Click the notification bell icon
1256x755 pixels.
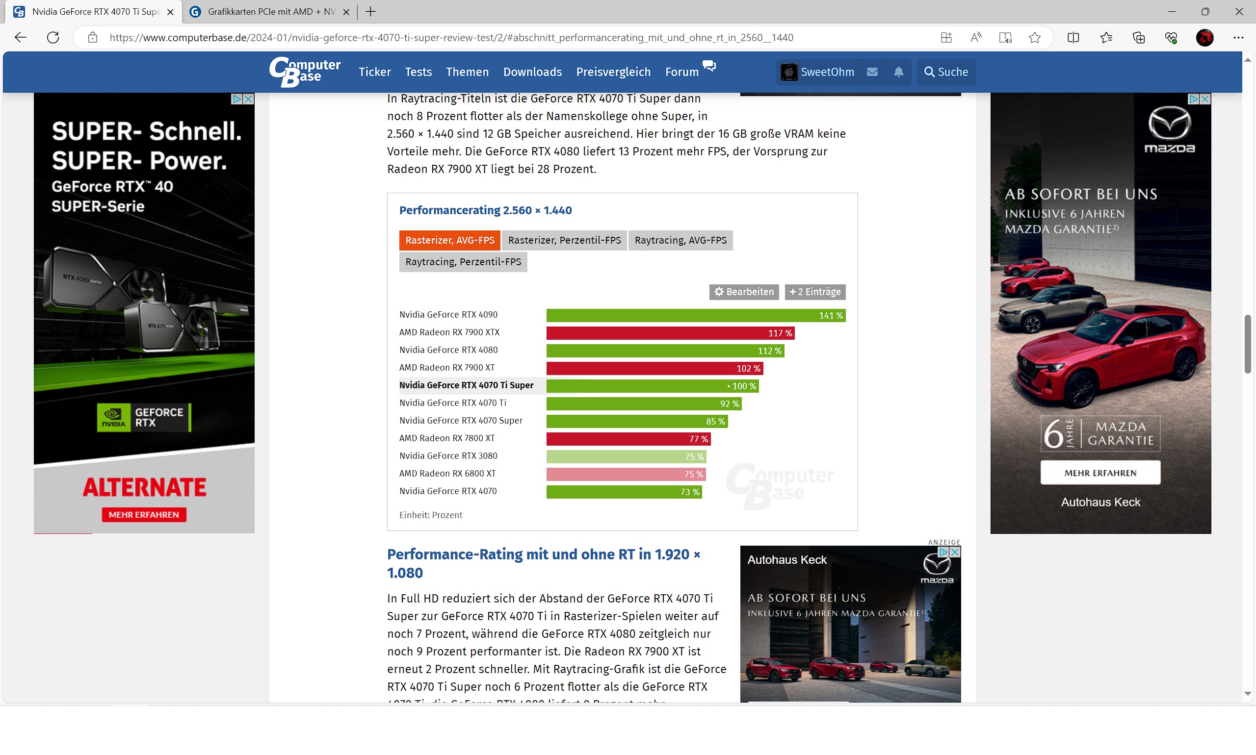(899, 72)
